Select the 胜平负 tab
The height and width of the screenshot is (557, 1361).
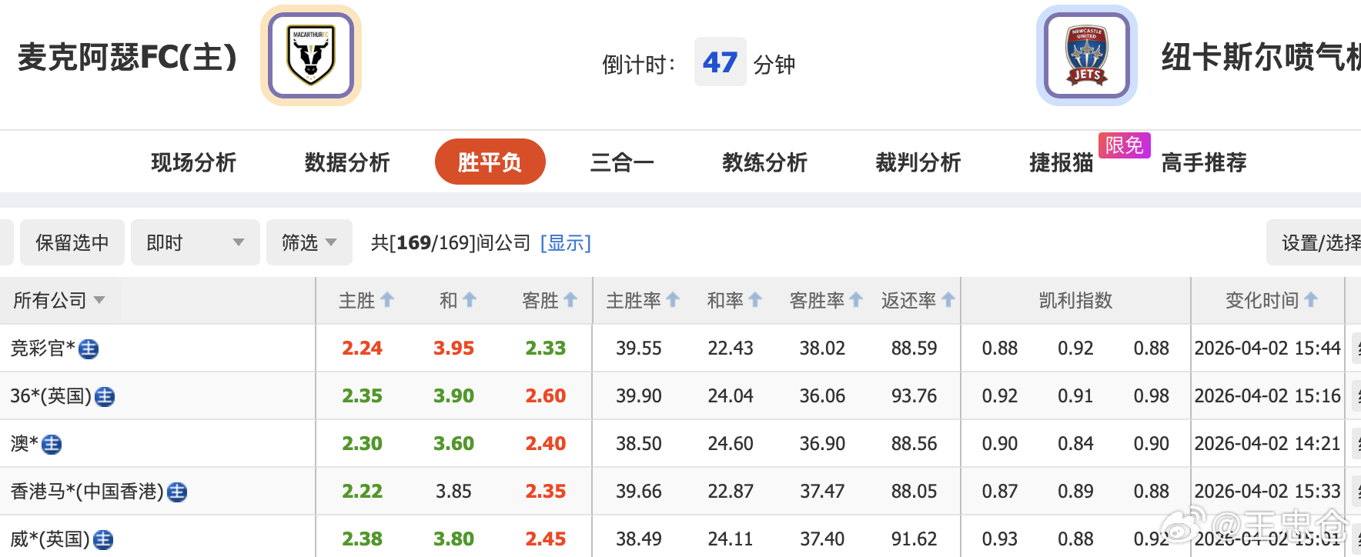[x=490, y=162]
